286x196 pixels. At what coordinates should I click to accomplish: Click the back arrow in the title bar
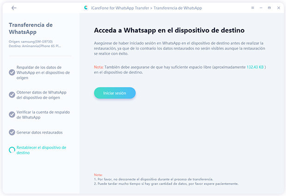pos(14,8)
